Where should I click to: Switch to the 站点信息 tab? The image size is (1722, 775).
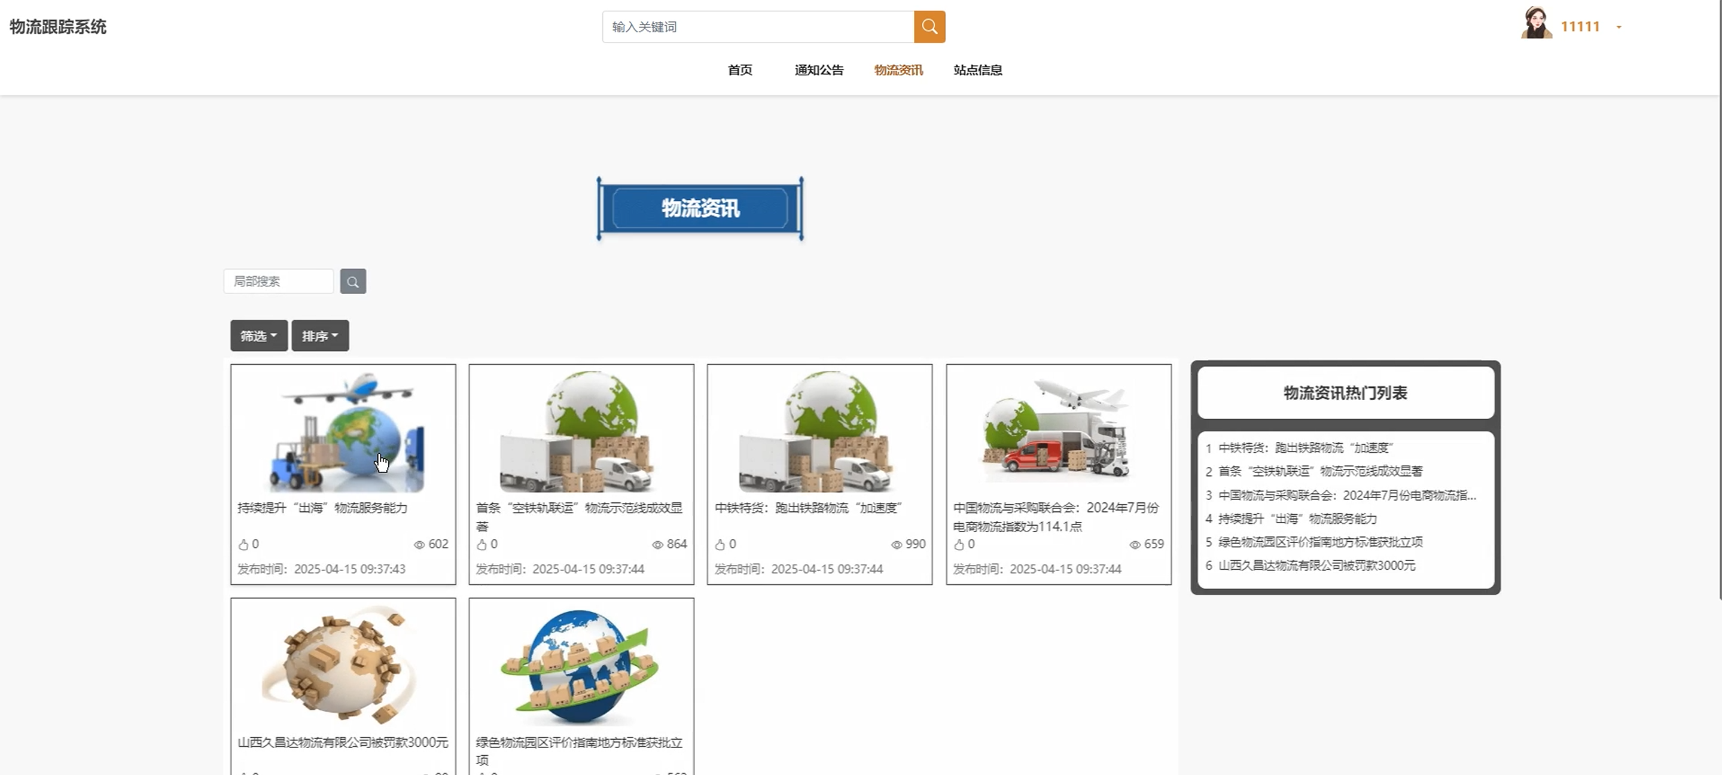[x=977, y=70]
